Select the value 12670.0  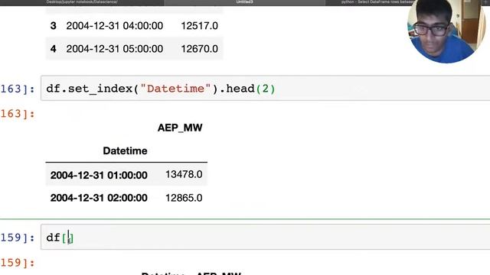tap(199, 49)
